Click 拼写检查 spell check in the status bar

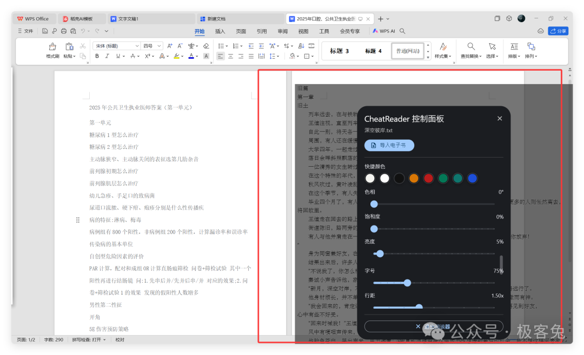coord(89,340)
